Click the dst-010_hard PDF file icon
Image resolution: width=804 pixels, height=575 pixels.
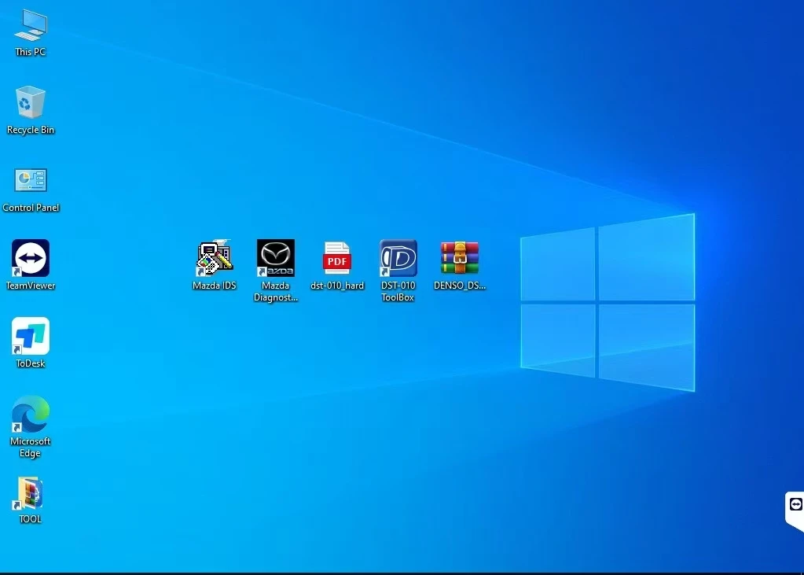(x=337, y=258)
